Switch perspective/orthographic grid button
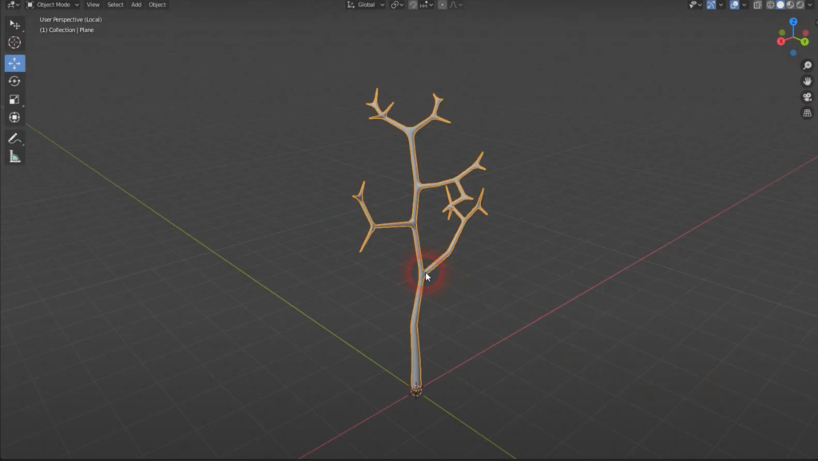818x461 pixels. point(807,113)
